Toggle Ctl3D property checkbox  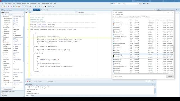click(x=14, y=39)
